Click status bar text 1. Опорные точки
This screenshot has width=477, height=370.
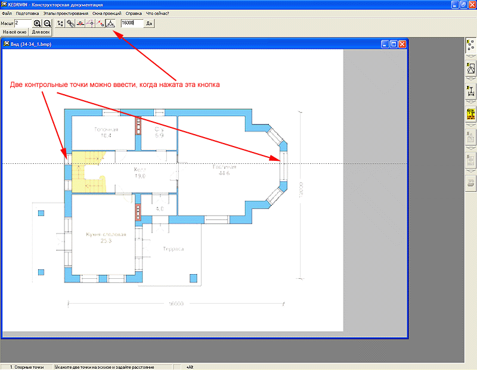[27, 367]
